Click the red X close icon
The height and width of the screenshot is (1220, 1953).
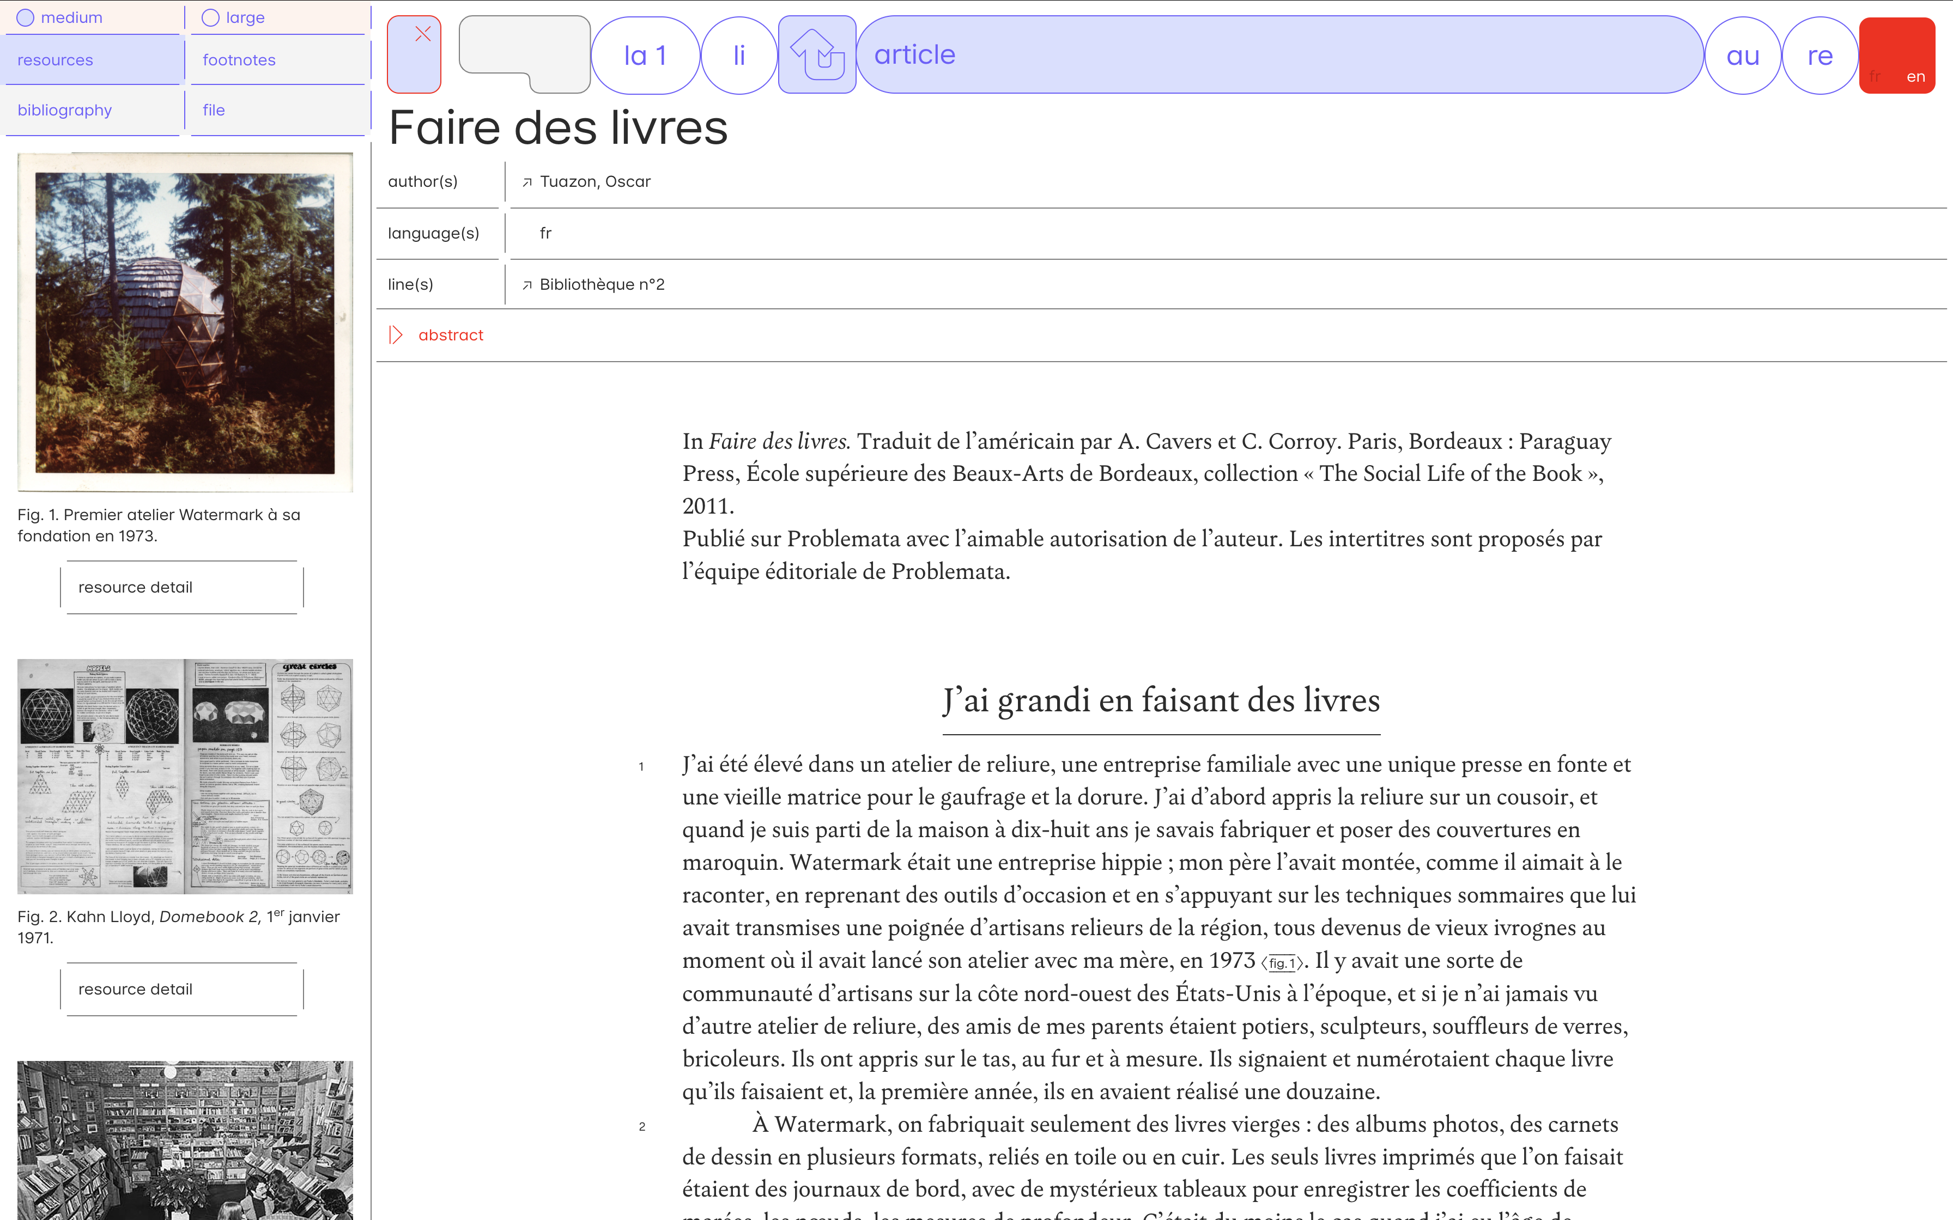click(x=422, y=35)
